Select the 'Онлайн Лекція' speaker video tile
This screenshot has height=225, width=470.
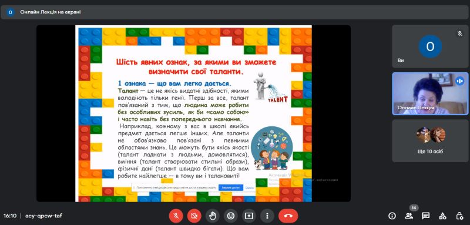click(430, 93)
